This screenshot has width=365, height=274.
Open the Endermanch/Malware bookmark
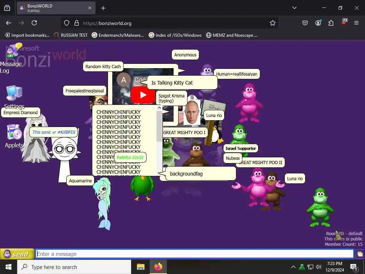click(118, 35)
